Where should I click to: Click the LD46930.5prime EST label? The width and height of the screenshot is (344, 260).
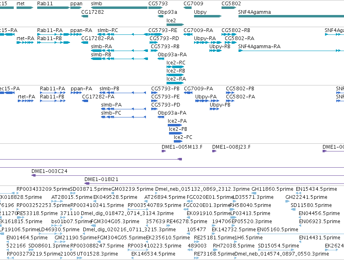(59, 230)
